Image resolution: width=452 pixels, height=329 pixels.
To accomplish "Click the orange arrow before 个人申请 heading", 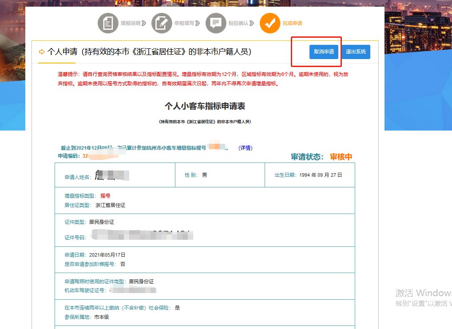I will coord(42,52).
